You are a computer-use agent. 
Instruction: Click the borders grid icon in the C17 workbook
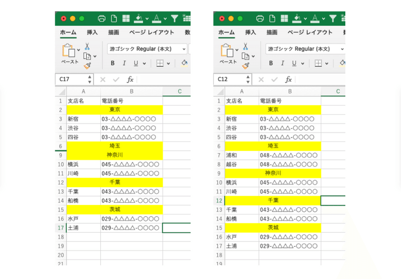click(x=160, y=63)
